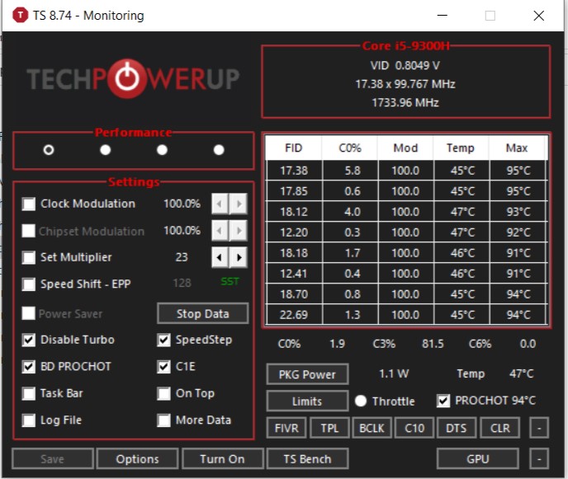Click the FID value 18.70 cell
This screenshot has height=479, width=568.
[x=294, y=294]
